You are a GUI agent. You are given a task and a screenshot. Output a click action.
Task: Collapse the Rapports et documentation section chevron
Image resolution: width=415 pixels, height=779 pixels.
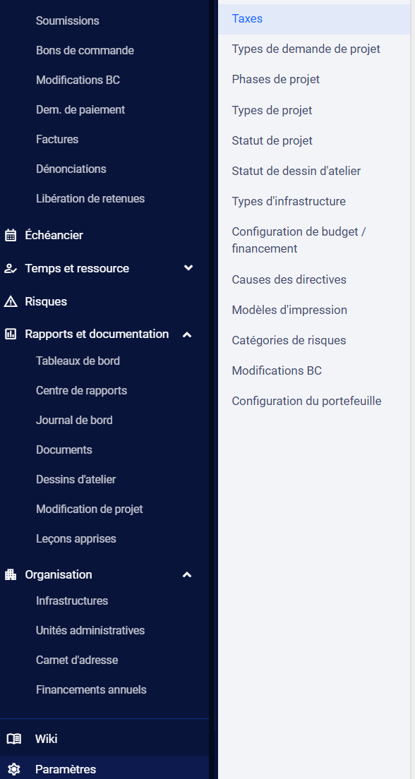(187, 335)
